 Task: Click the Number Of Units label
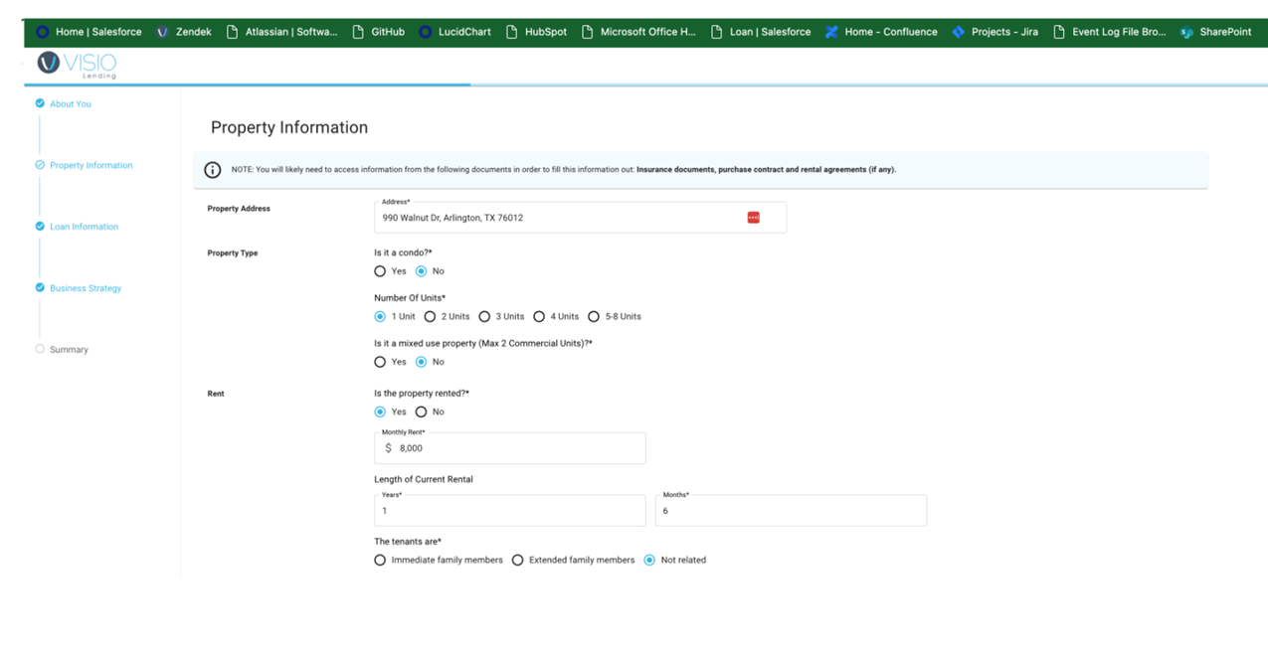[x=410, y=298]
